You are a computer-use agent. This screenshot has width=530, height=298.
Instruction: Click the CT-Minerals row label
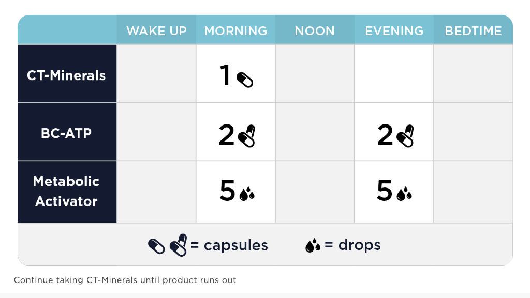[66, 75]
